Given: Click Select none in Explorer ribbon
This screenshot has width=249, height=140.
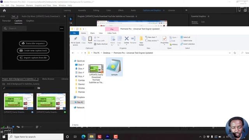Looking at the screenshot, I should coord(186,40).
